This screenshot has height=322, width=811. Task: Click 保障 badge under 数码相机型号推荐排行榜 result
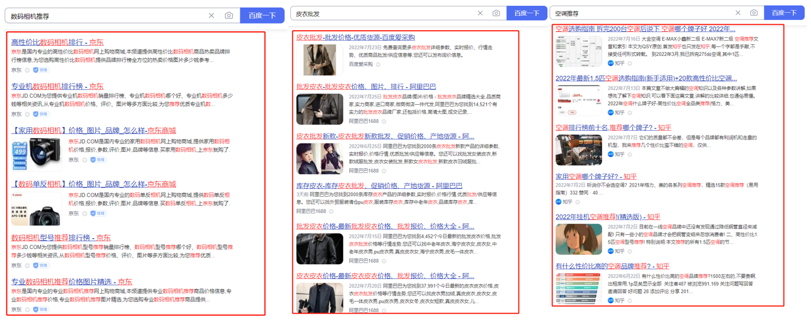pyautogui.click(x=41, y=265)
